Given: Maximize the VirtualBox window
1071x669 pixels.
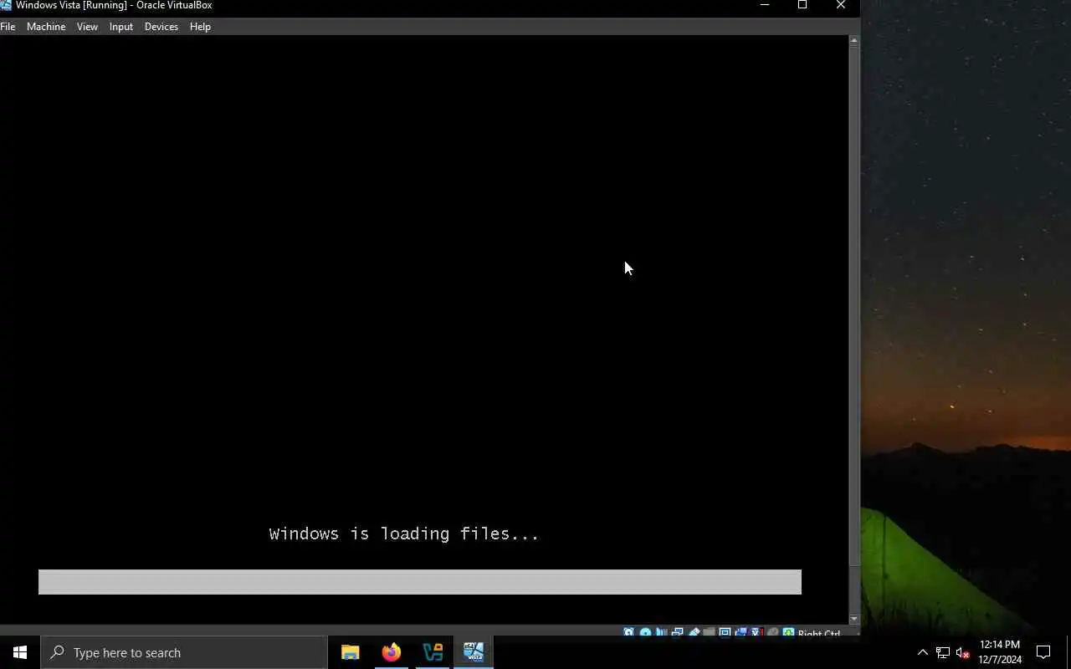Looking at the screenshot, I should click(x=802, y=5).
